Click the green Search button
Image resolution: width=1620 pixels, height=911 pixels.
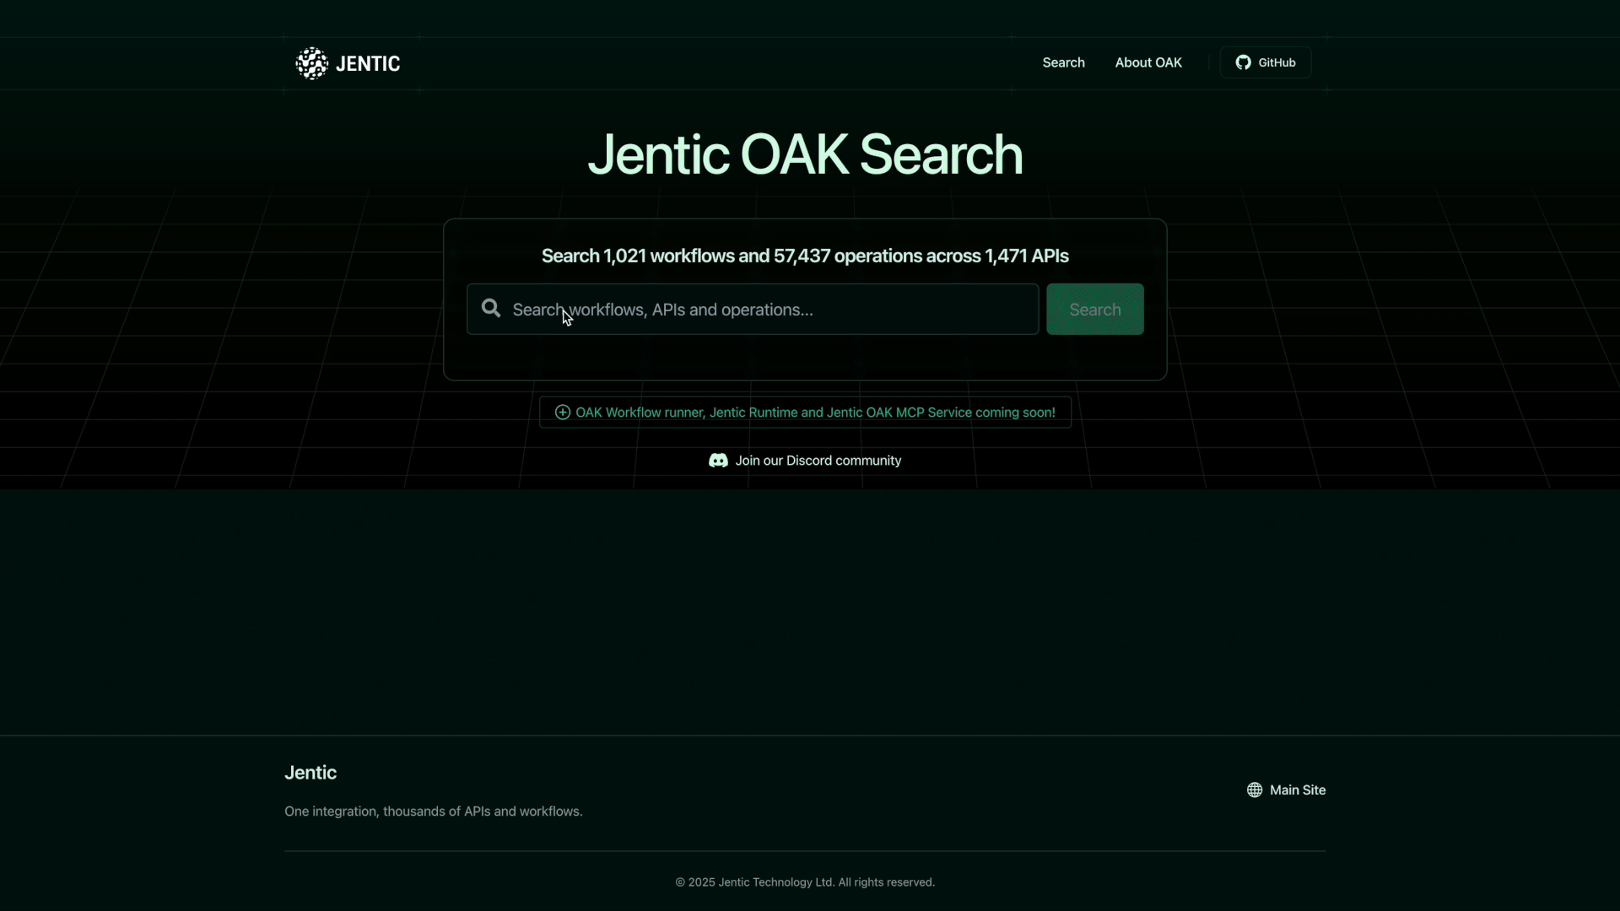point(1095,310)
